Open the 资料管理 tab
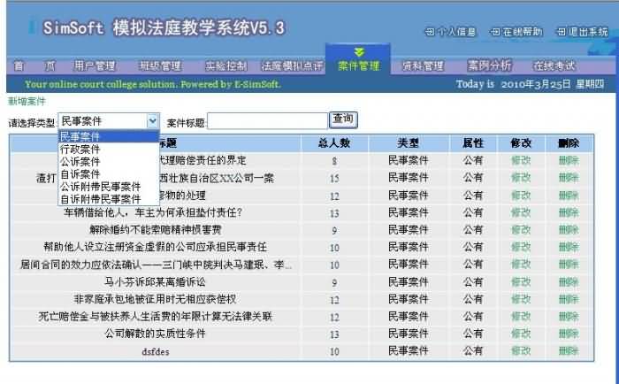The height and width of the screenshot is (384, 619). click(x=422, y=66)
